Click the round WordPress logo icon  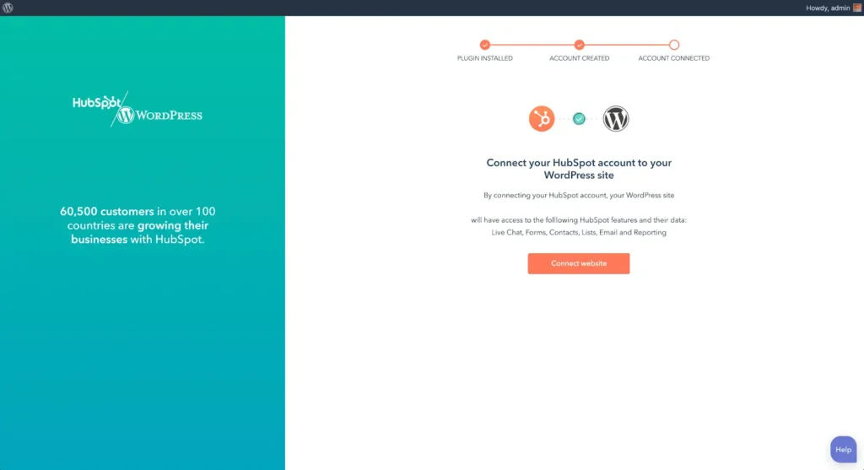(615, 118)
